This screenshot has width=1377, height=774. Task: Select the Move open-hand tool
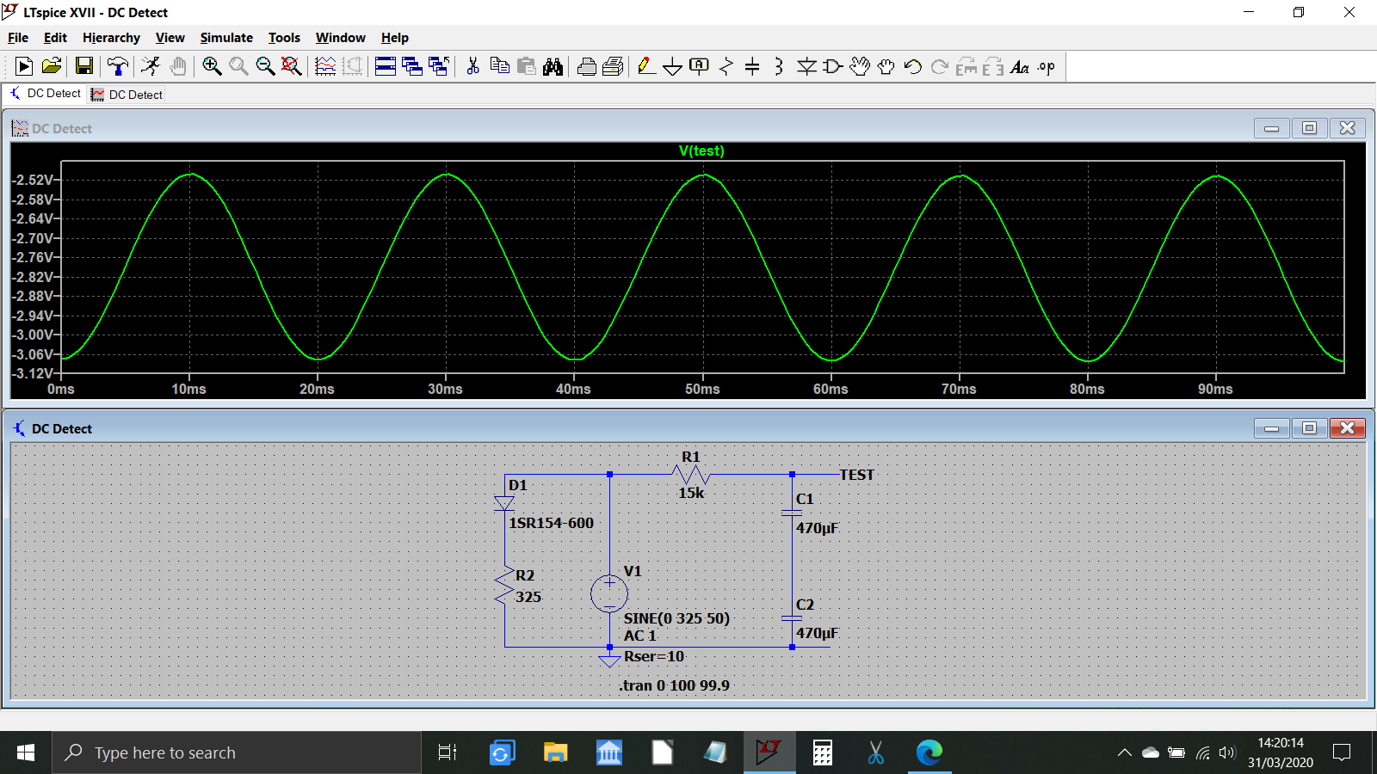point(860,66)
